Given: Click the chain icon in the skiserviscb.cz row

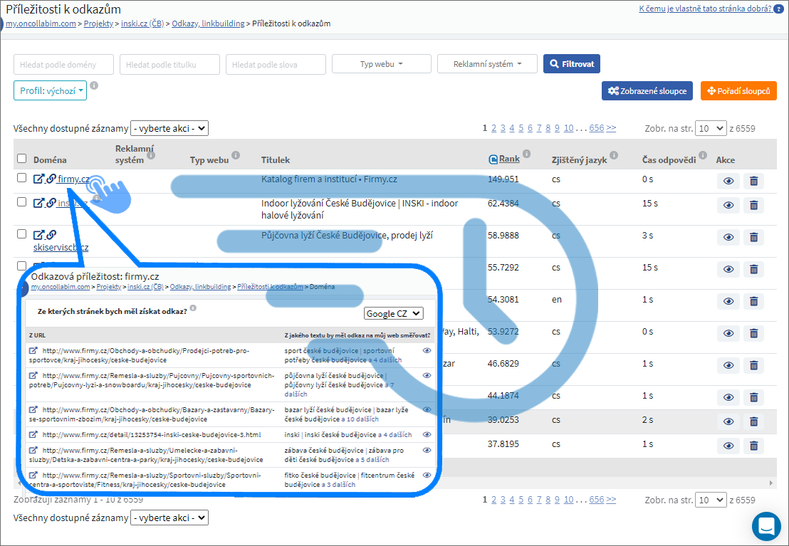Looking at the screenshot, I should tap(51, 235).
